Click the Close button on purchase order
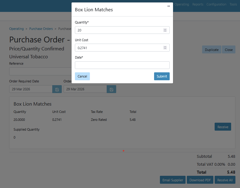The image size is (240, 188). (229, 49)
